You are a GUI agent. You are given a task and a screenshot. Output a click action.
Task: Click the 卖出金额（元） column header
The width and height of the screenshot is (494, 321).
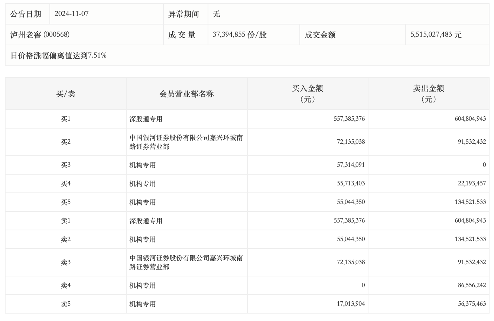pyautogui.click(x=429, y=94)
